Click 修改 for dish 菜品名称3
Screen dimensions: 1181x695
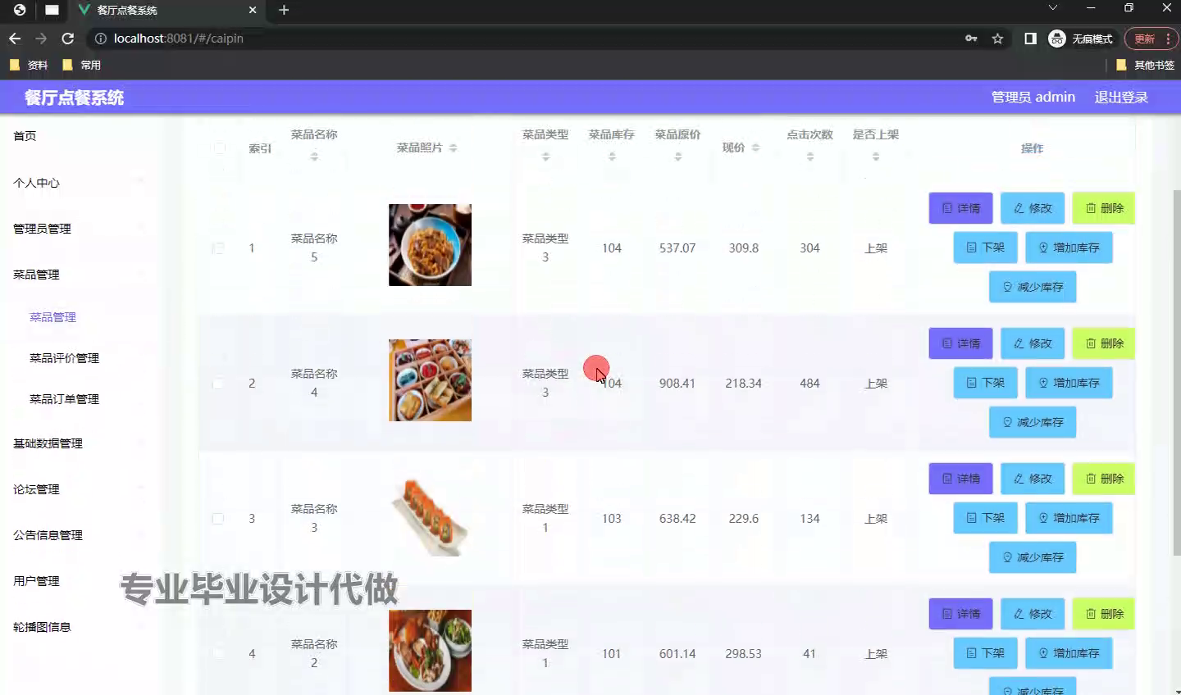tap(1032, 479)
